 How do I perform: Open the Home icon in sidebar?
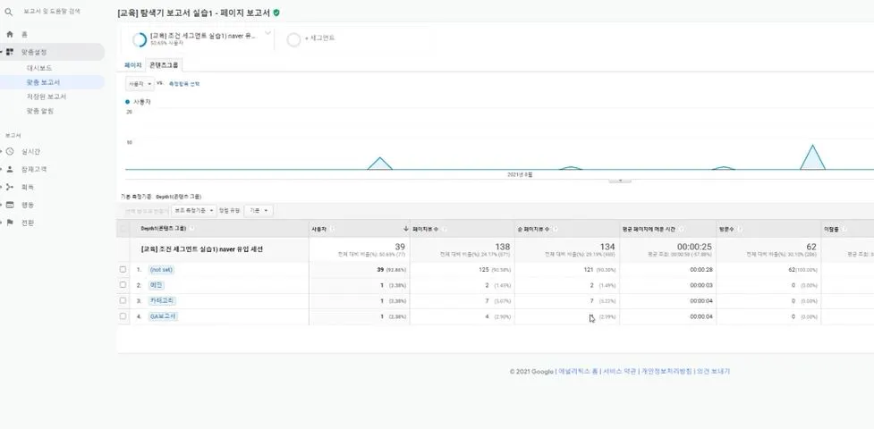coord(10,35)
